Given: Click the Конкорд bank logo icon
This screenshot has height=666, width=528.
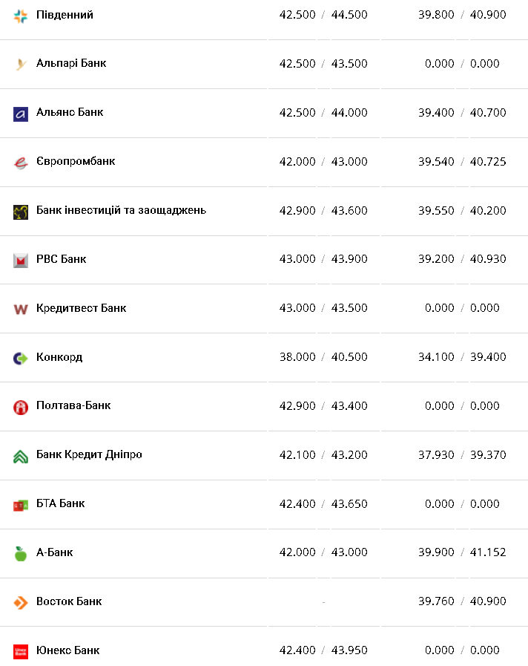Looking at the screenshot, I should [x=21, y=358].
